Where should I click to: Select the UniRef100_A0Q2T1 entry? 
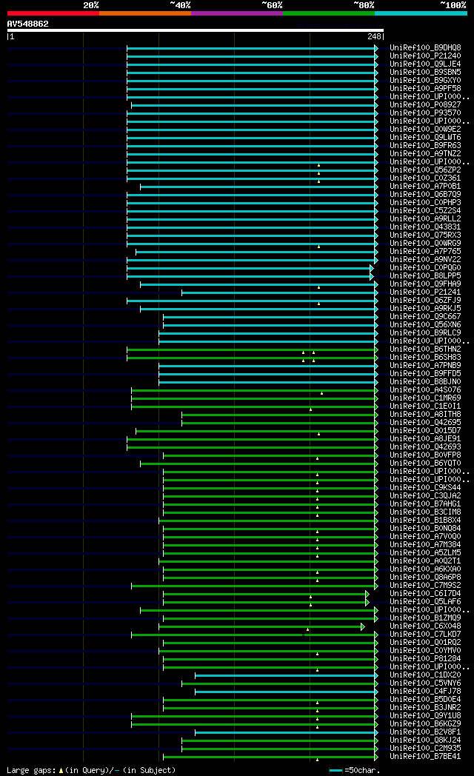pyautogui.click(x=425, y=561)
